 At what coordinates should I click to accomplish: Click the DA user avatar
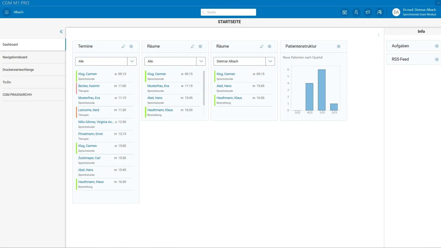[x=396, y=12]
